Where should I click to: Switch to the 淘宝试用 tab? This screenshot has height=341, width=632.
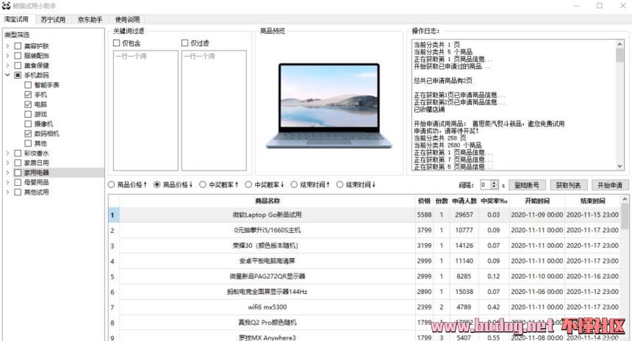click(x=16, y=19)
